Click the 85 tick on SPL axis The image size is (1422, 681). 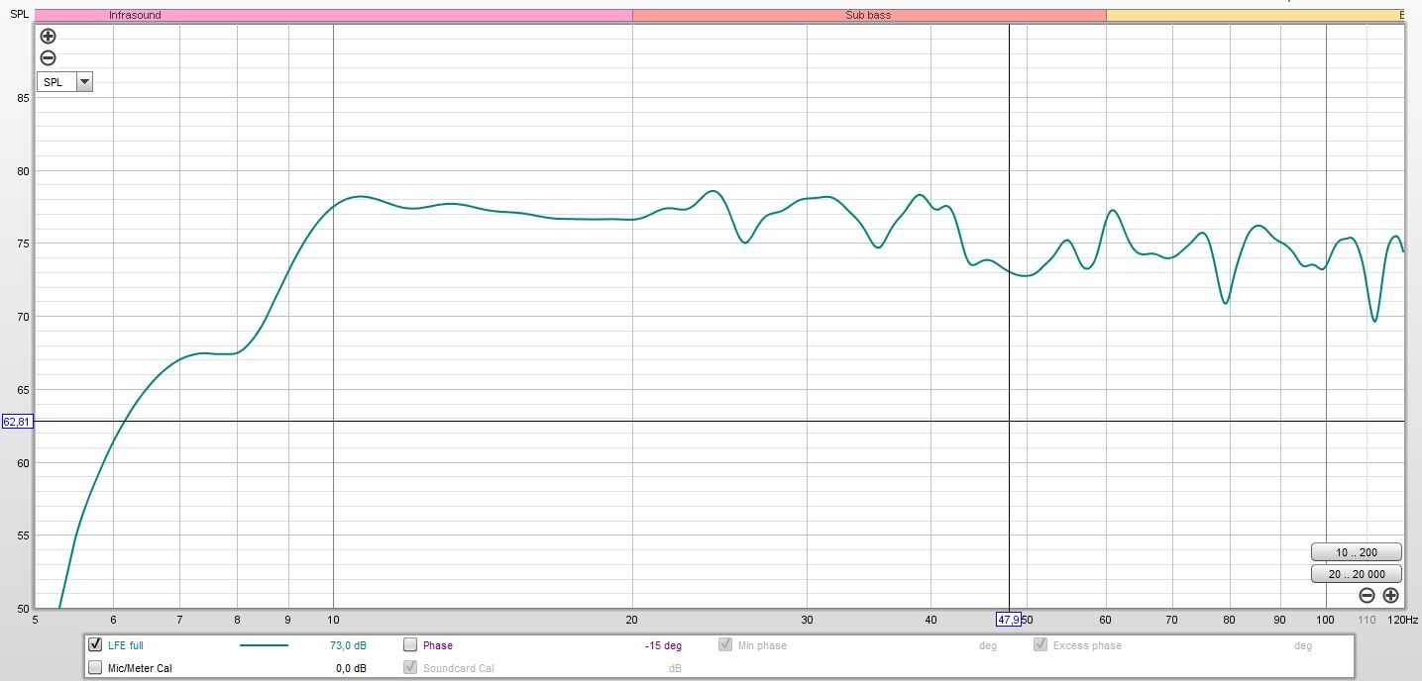22,97
